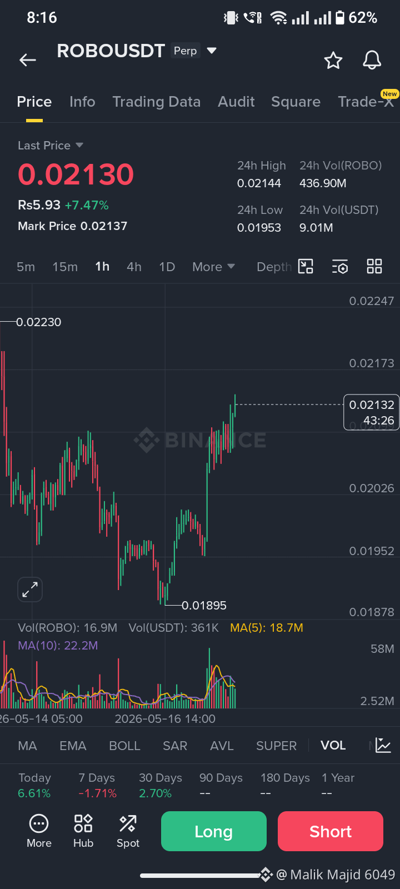The image size is (400, 889).
Task: Toggle the BOLL indicator
Action: coord(124,746)
